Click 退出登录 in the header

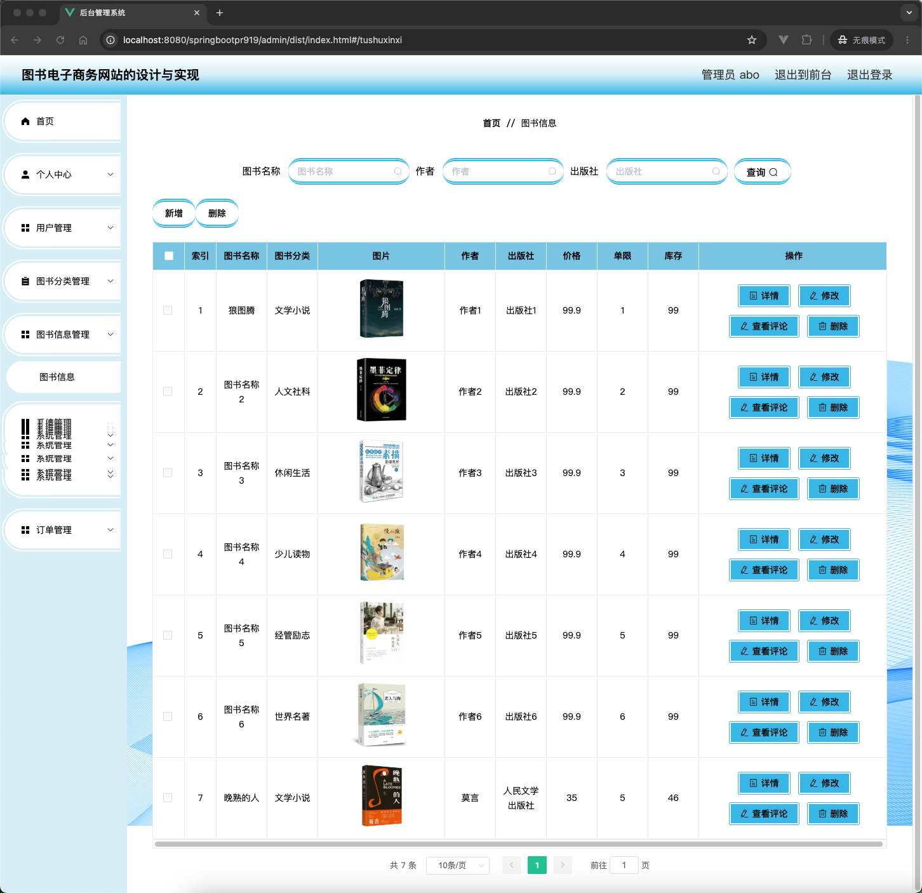[869, 75]
